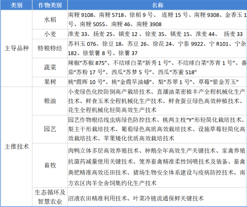This screenshot has width=247, height=207.
Task: Click the 小麦 crop type cell
Action: [50, 34]
